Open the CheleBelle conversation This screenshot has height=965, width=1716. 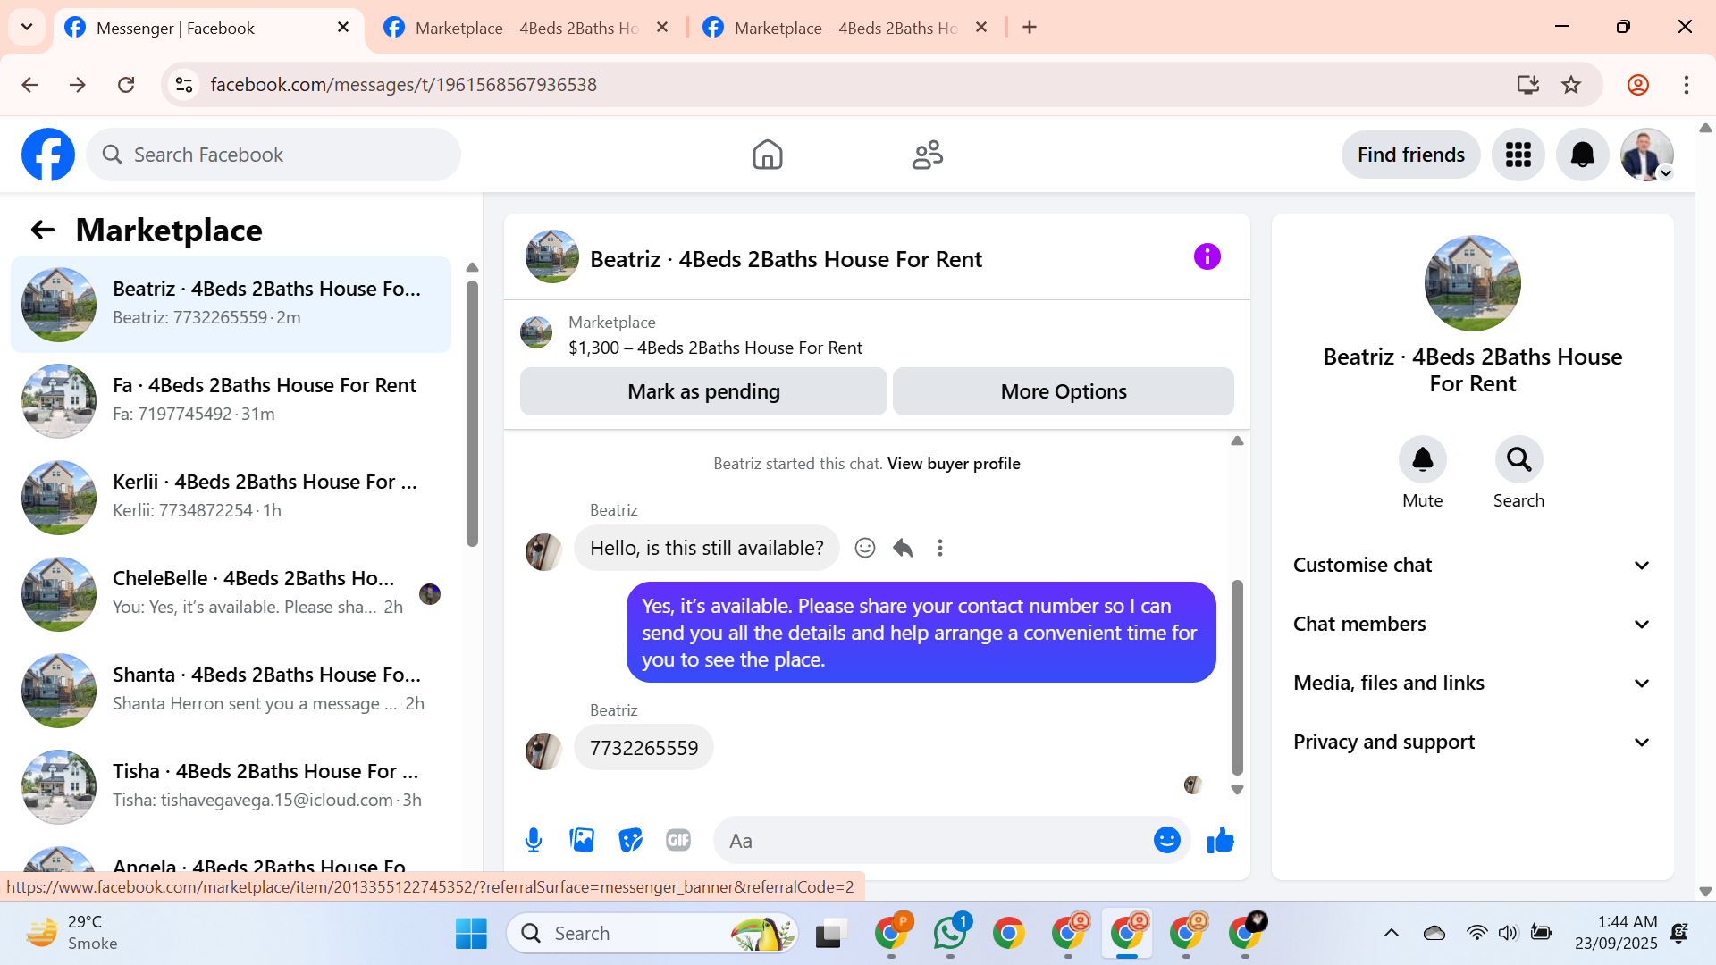[x=231, y=593]
